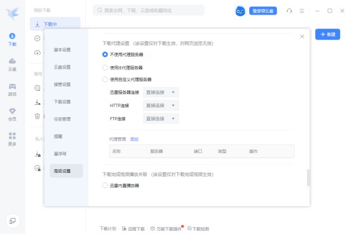Click the 添加 link beside 代理管理
354x234 pixels.
point(134,139)
